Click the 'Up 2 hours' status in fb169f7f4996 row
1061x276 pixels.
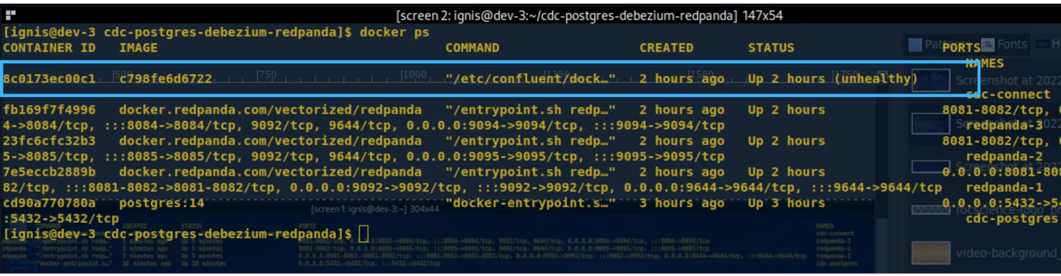click(787, 110)
